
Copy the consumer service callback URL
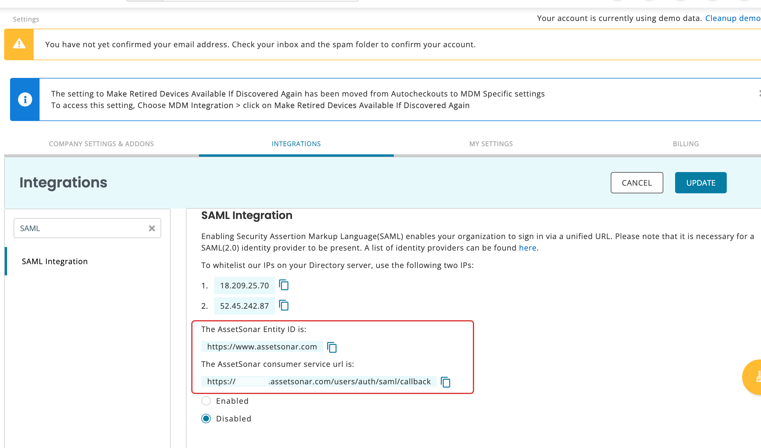click(x=445, y=382)
